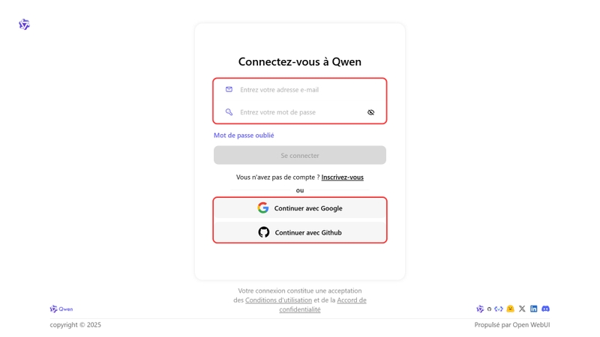The width and height of the screenshot is (600, 337).
Task: Open 'Conditions d'utilisation' link
Action: coord(278,300)
